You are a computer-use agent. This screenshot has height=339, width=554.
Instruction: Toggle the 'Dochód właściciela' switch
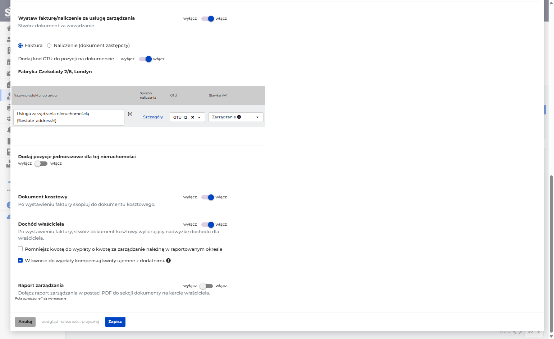207,225
